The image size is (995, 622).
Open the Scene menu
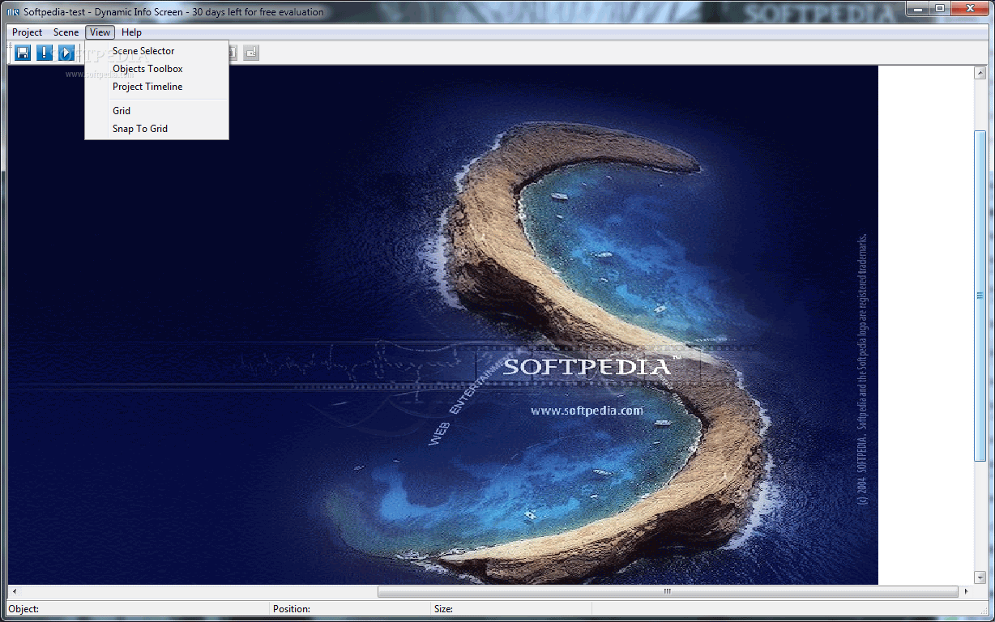tap(66, 32)
